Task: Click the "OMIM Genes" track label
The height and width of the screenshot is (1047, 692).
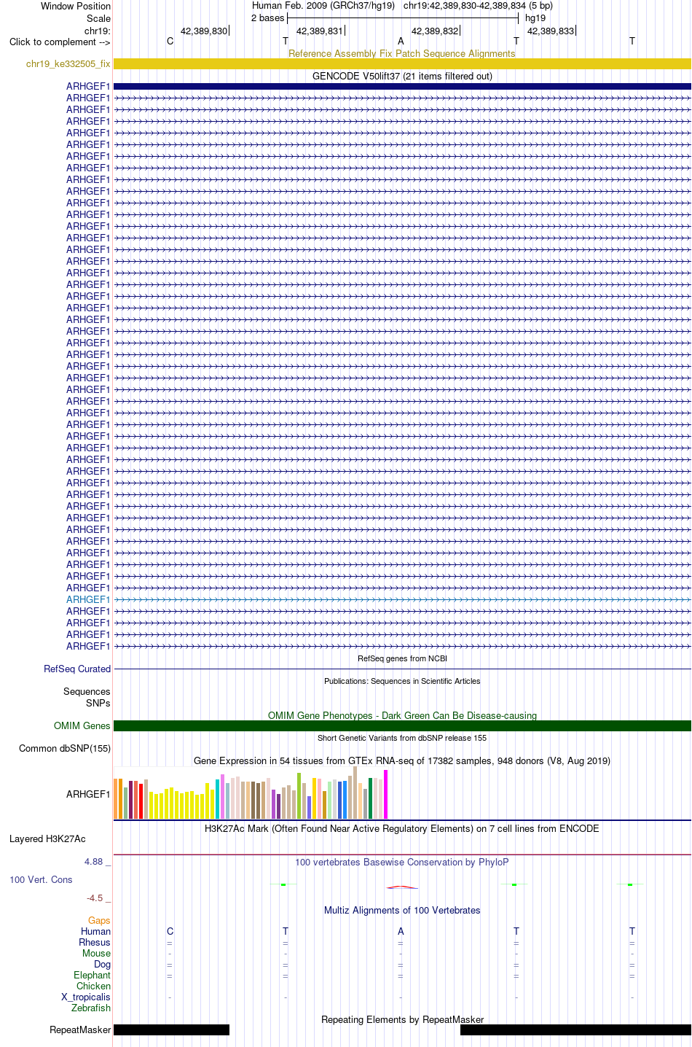Action: 82,725
